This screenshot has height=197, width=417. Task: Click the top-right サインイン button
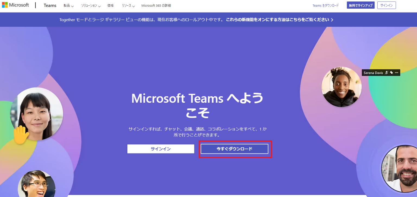[x=386, y=5]
